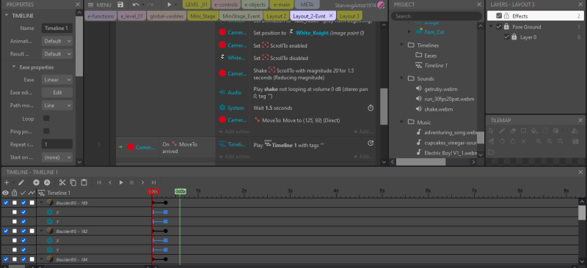587x268 pixels.
Task: Save the project with the floppy disk icon
Action: [120, 5]
